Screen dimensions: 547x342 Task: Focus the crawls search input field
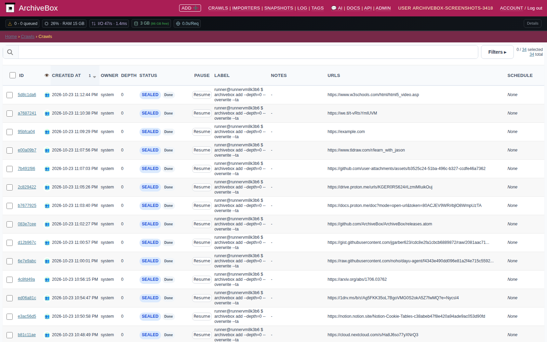click(x=248, y=52)
